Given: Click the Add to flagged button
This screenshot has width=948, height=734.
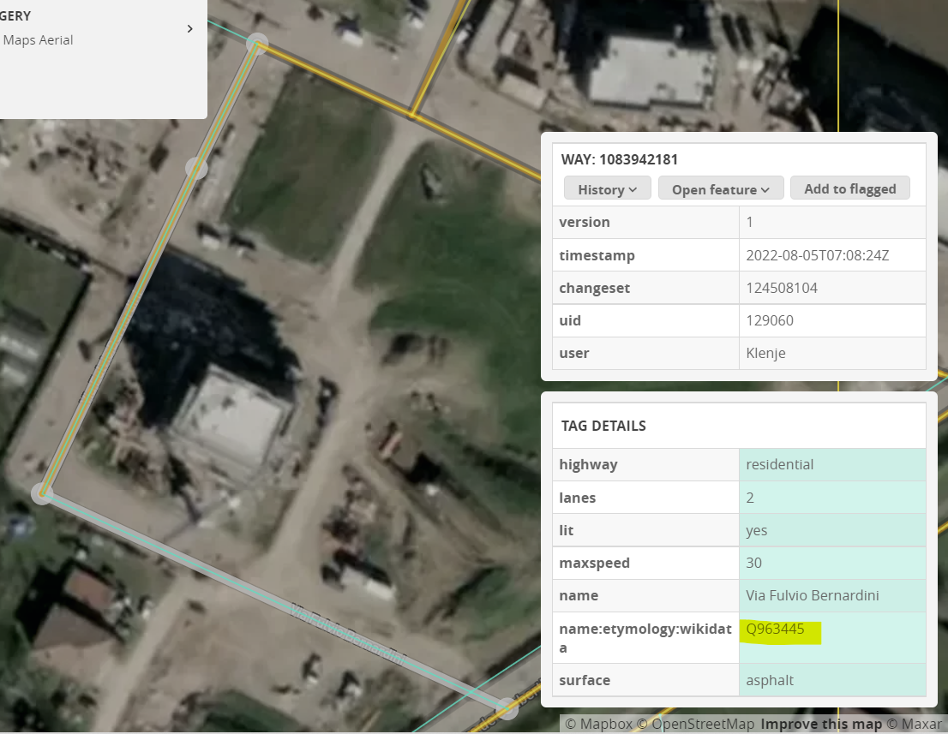Looking at the screenshot, I should 849,188.
